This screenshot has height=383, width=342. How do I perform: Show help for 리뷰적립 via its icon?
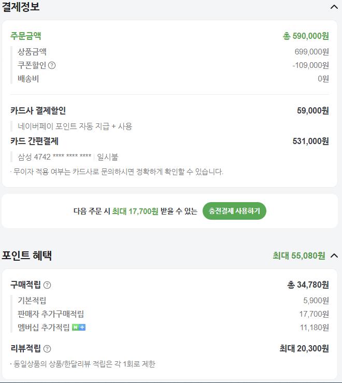pyautogui.click(x=47, y=349)
